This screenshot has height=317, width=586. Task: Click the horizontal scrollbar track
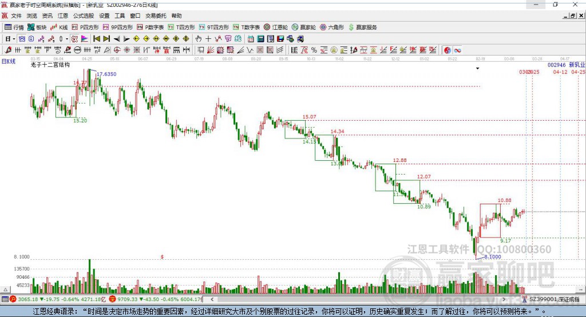click(358, 299)
